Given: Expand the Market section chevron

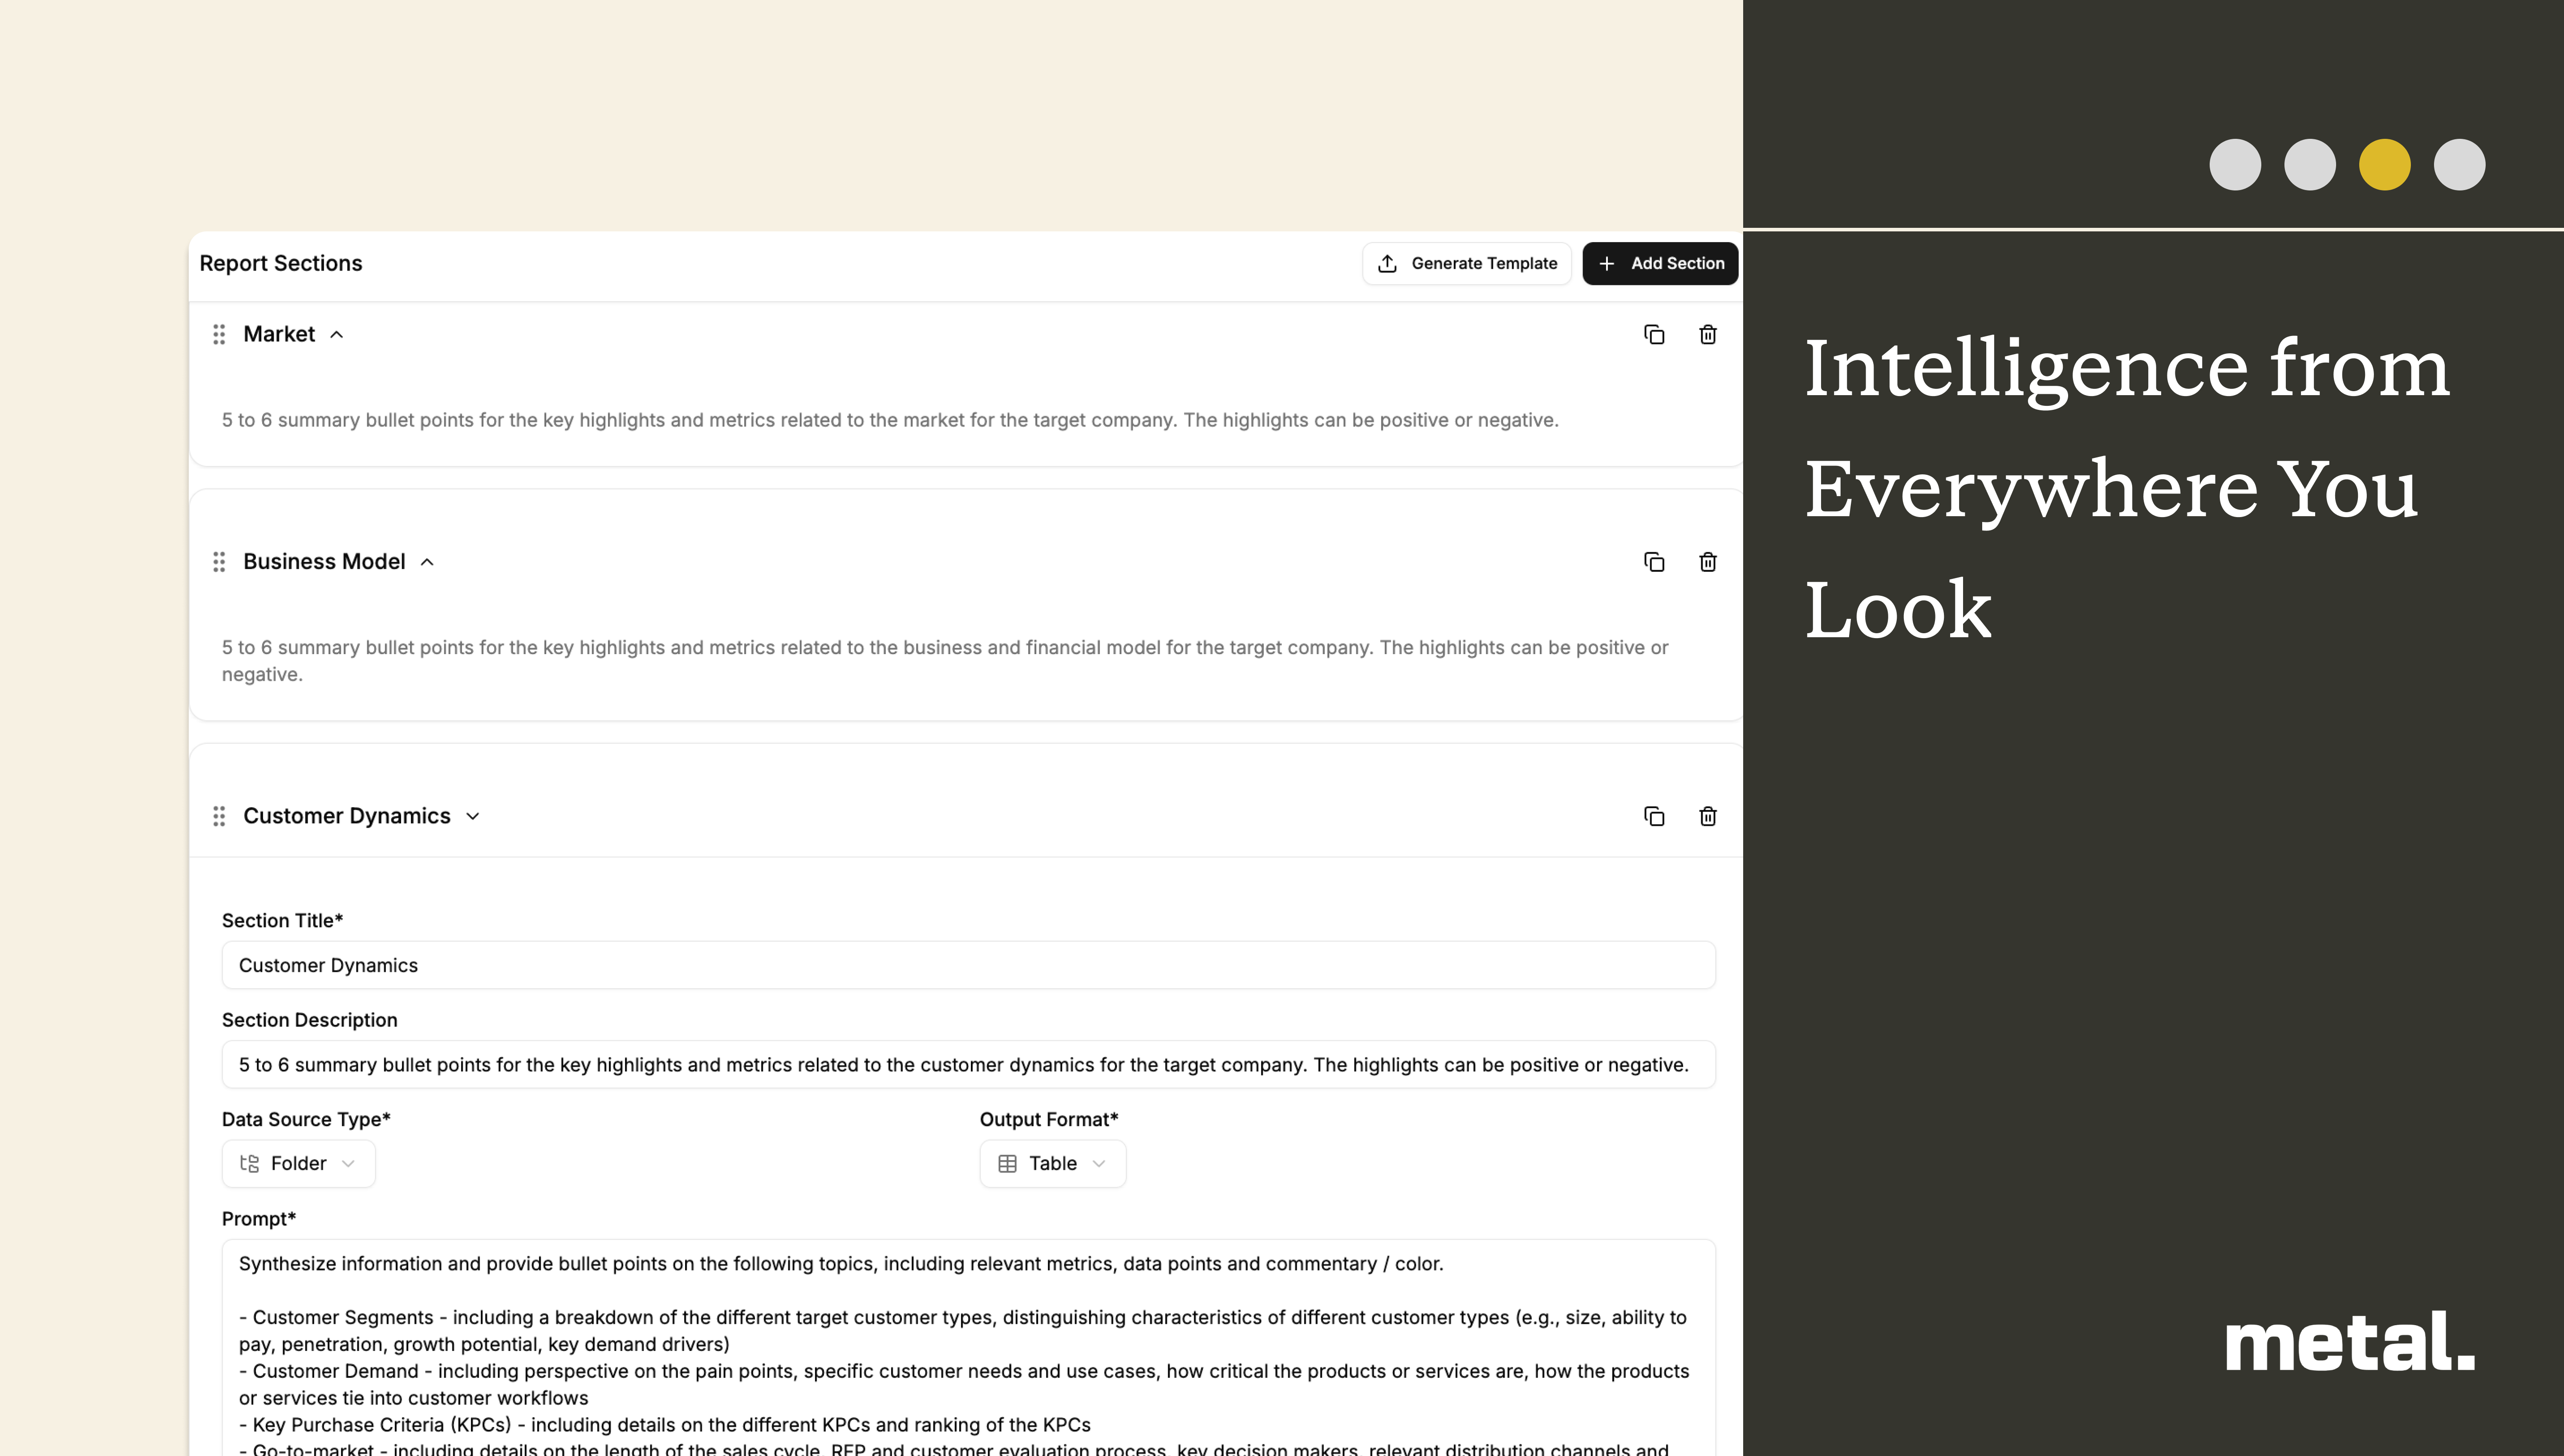Looking at the screenshot, I should point(337,335).
